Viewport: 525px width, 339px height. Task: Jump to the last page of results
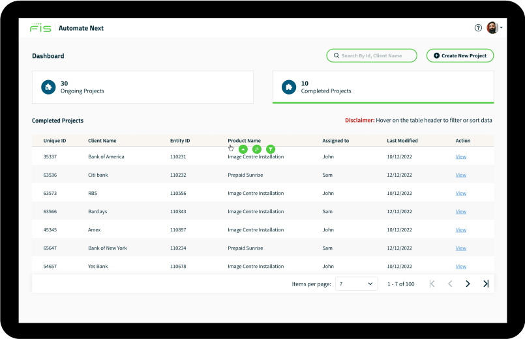coord(486,284)
